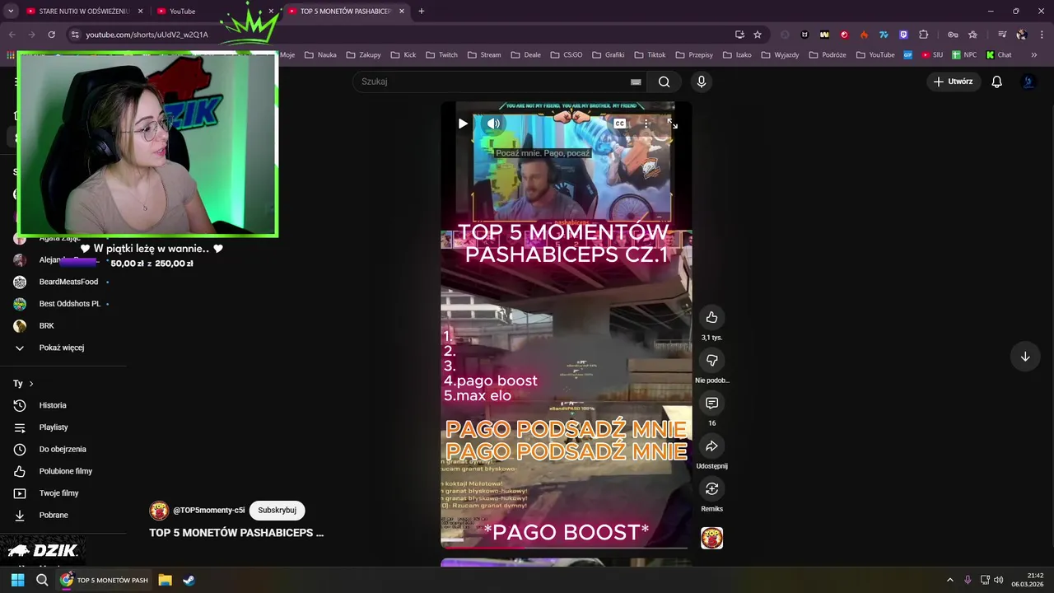Image resolution: width=1054 pixels, height=593 pixels.
Task: Open the Kick Chat bookmark
Action: (999, 55)
